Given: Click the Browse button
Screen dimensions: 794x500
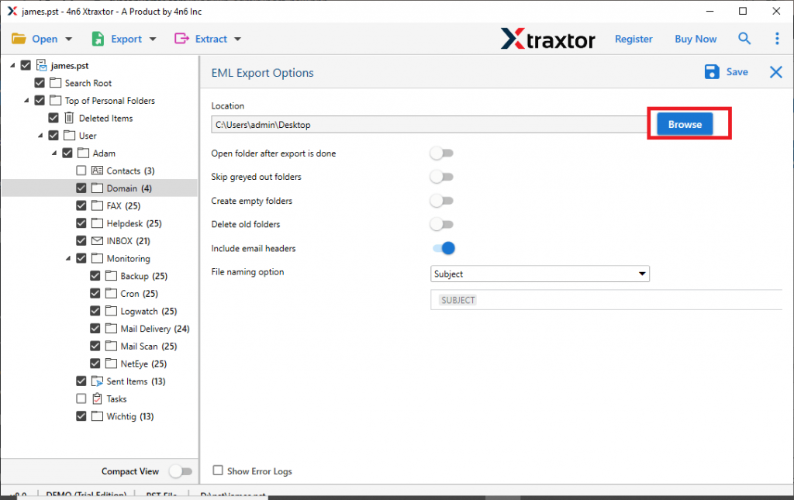Looking at the screenshot, I should (685, 123).
